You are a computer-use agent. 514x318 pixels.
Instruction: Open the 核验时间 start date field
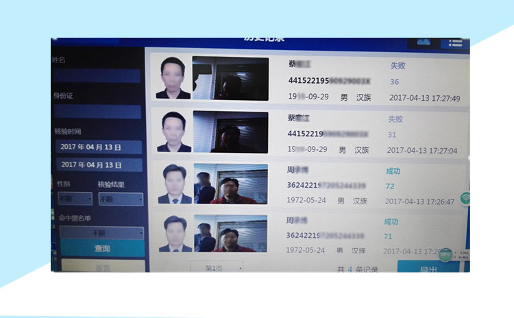(x=98, y=147)
